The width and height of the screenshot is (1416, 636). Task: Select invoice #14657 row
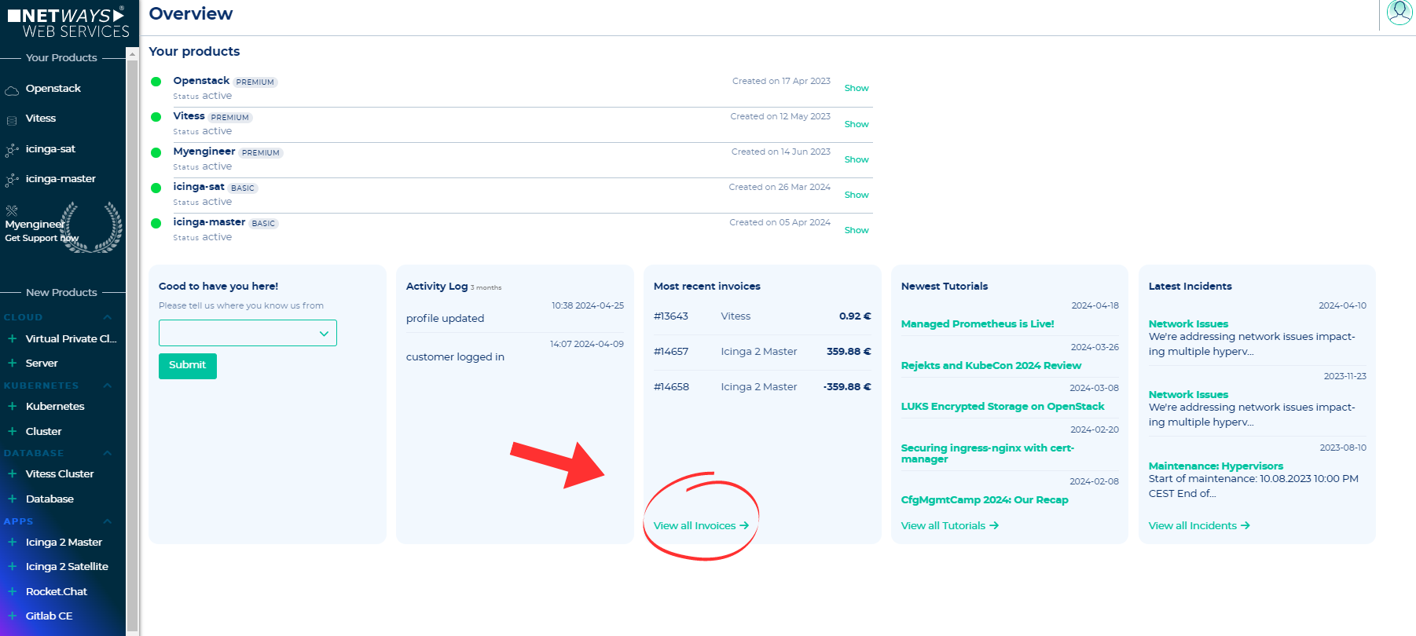point(762,351)
